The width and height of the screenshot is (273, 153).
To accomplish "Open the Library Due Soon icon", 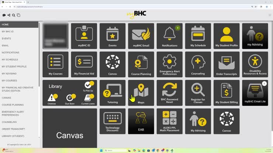I will [x=70, y=99].
